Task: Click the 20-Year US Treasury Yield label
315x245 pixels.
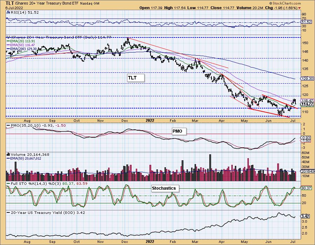Action: tap(46, 213)
